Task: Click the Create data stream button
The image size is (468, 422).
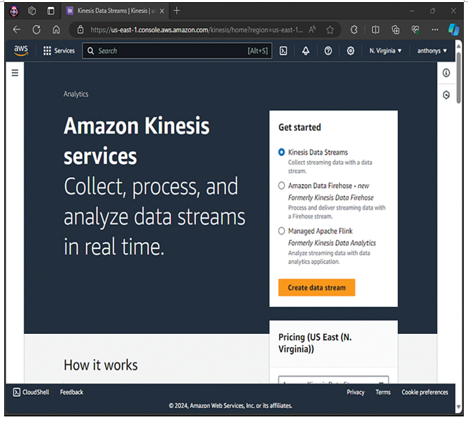Action: tap(317, 288)
